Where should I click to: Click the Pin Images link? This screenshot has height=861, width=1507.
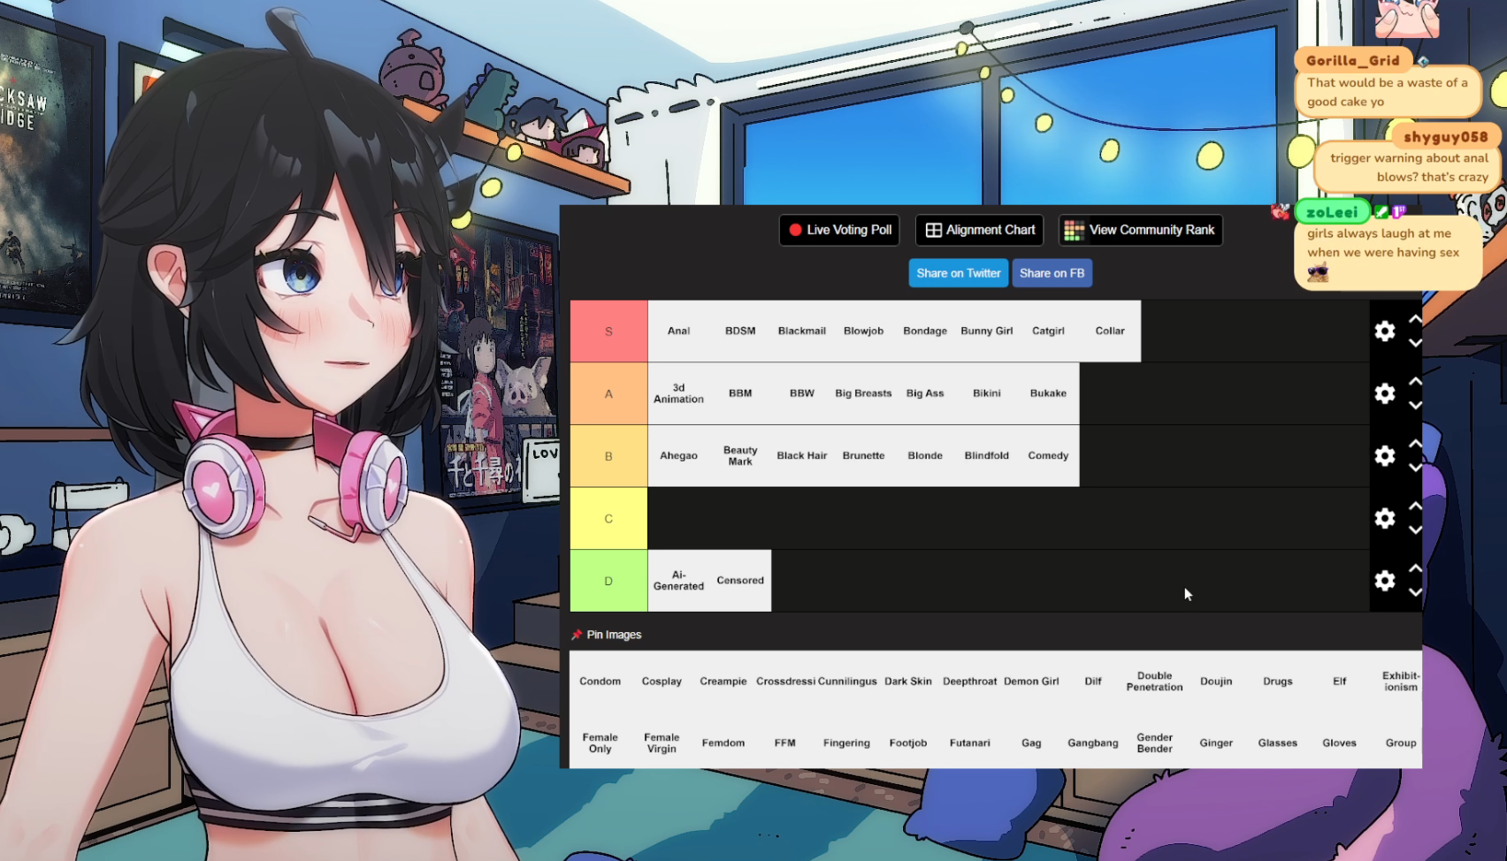(614, 635)
